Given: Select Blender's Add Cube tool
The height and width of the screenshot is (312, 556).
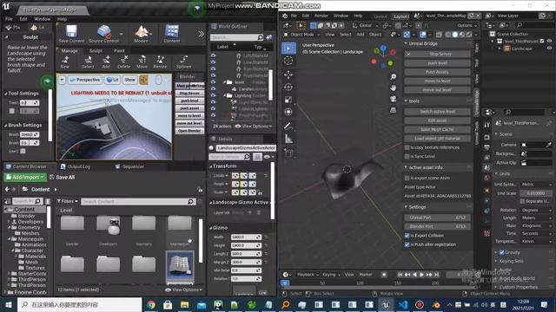Looking at the screenshot, I should (288, 153).
